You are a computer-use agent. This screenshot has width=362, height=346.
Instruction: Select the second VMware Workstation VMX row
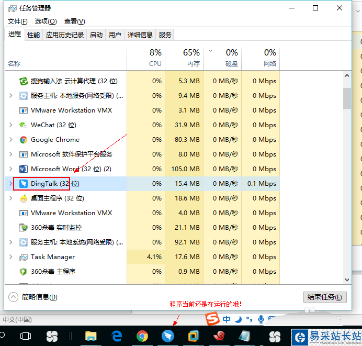tap(142, 213)
